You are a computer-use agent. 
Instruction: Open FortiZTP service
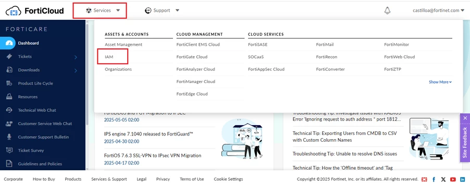pos(393,69)
